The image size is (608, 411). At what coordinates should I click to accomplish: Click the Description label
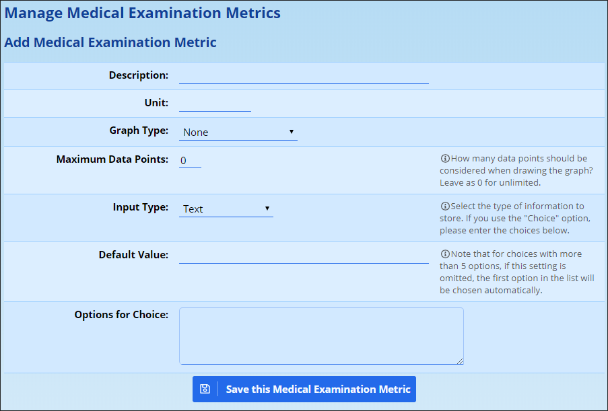139,75
